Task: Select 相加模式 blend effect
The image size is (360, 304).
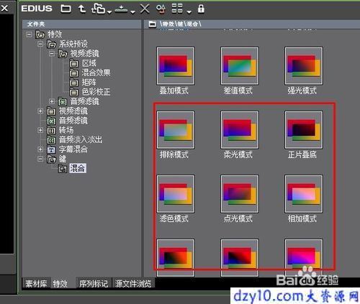Action: (304, 194)
